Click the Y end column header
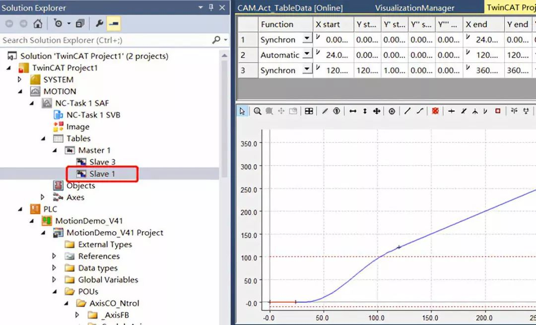 point(518,24)
